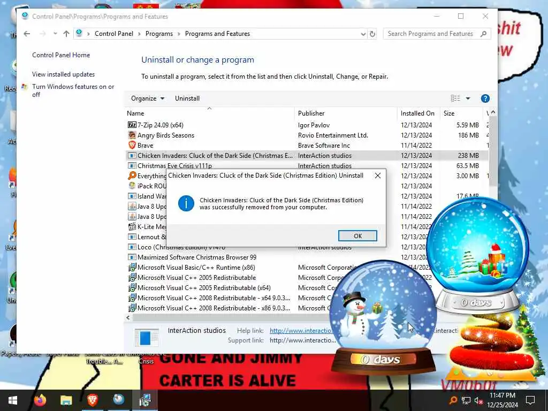Click Igor Pavlov publisher cell
Viewport: 548px width, 411px height.
(314, 125)
